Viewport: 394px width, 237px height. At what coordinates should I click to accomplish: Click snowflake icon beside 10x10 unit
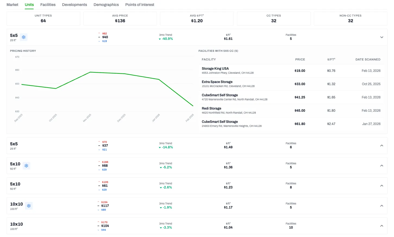coord(29,206)
